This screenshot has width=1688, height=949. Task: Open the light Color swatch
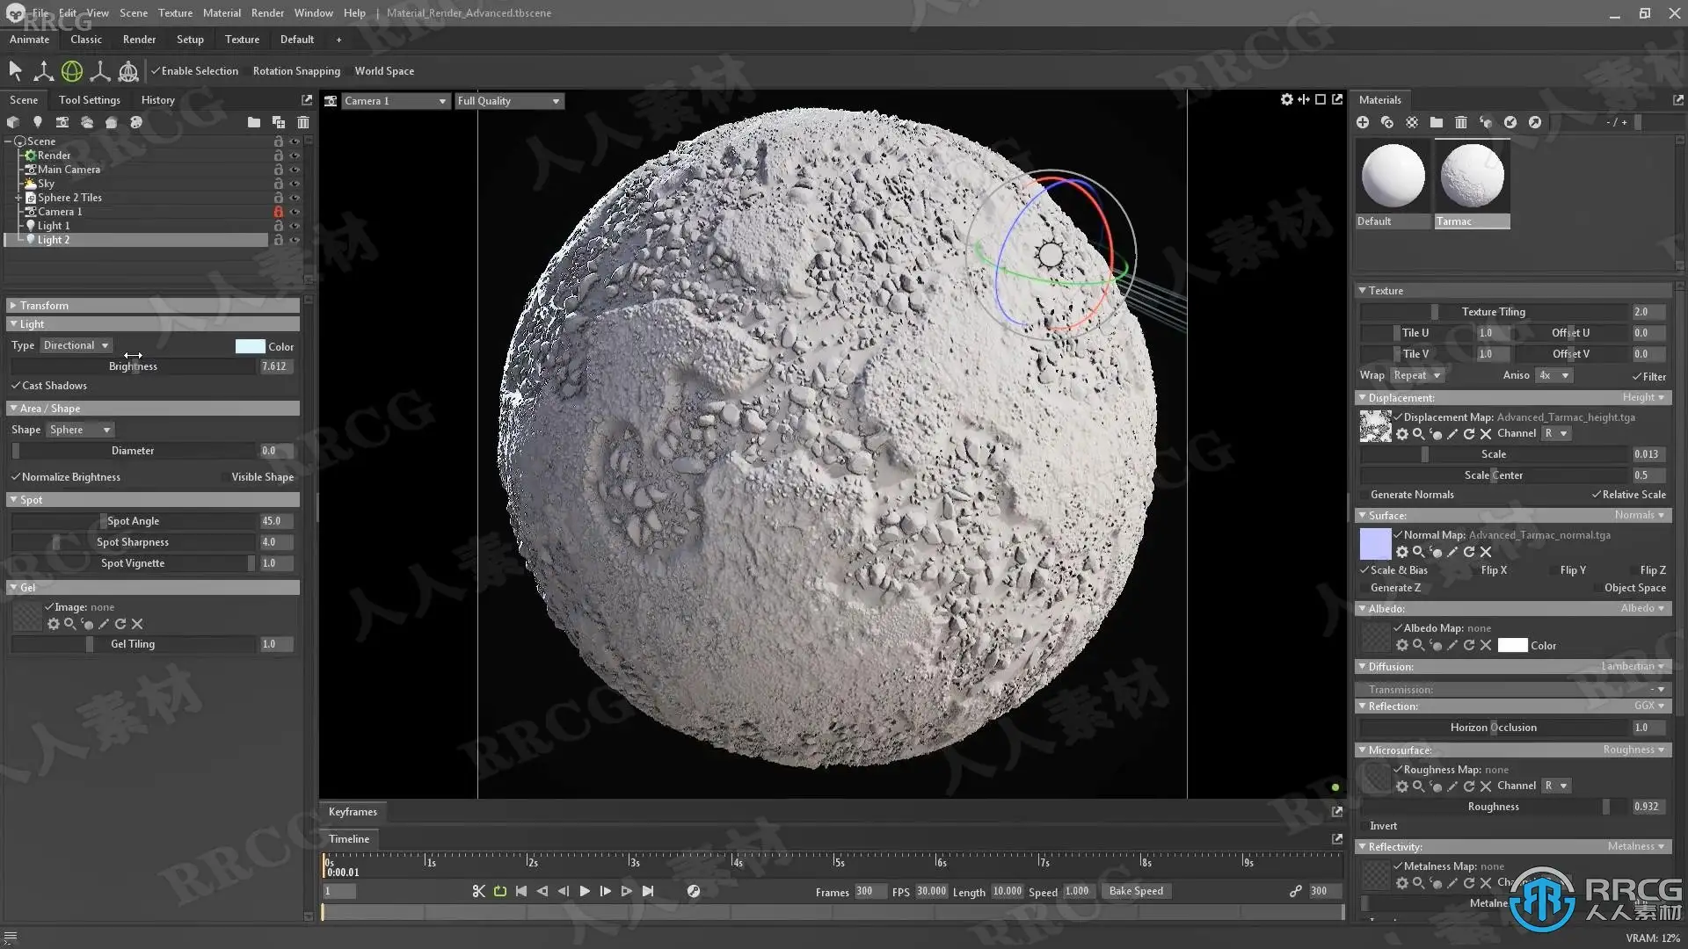coord(250,346)
